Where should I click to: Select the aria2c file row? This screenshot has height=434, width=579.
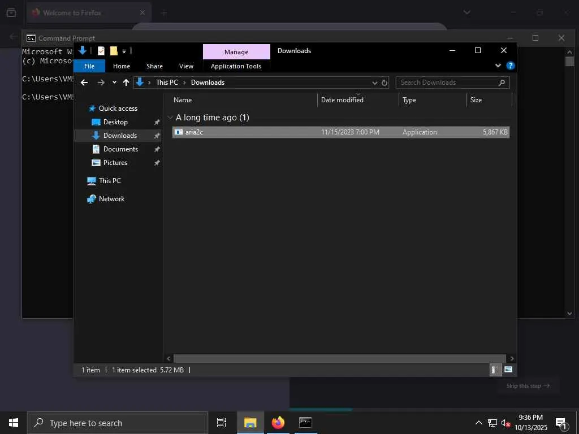pyautogui.click(x=341, y=132)
